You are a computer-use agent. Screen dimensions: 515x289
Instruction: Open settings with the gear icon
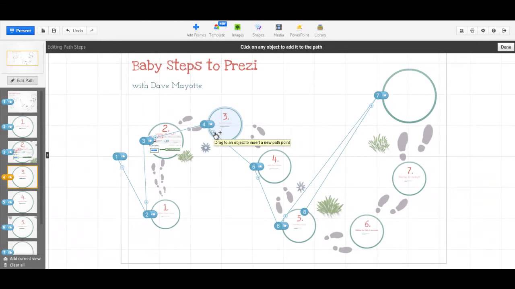(x=483, y=31)
